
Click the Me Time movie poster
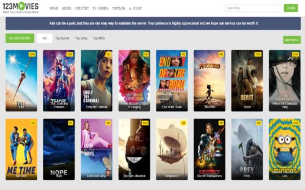click(x=21, y=149)
